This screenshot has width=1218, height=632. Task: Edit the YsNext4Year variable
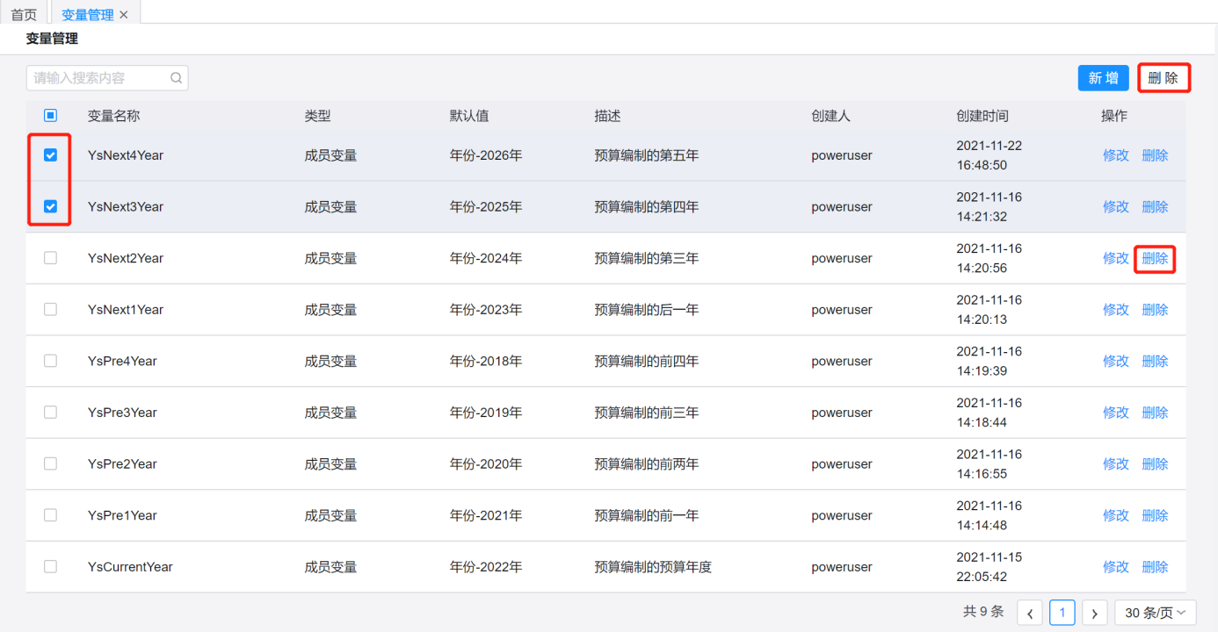point(1115,155)
